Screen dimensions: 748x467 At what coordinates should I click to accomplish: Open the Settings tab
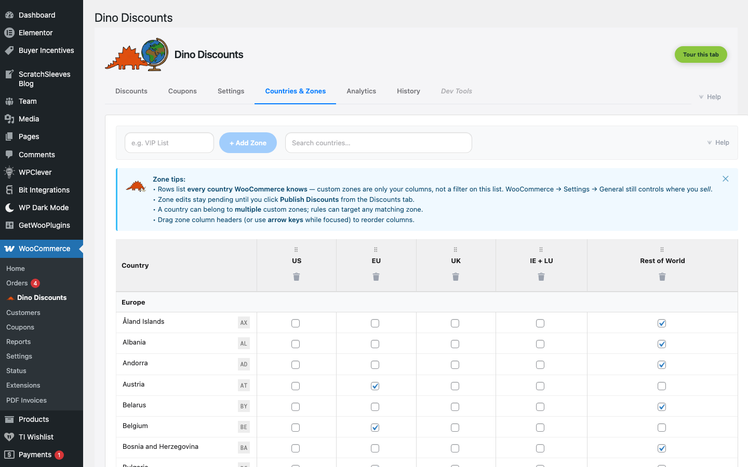click(231, 91)
